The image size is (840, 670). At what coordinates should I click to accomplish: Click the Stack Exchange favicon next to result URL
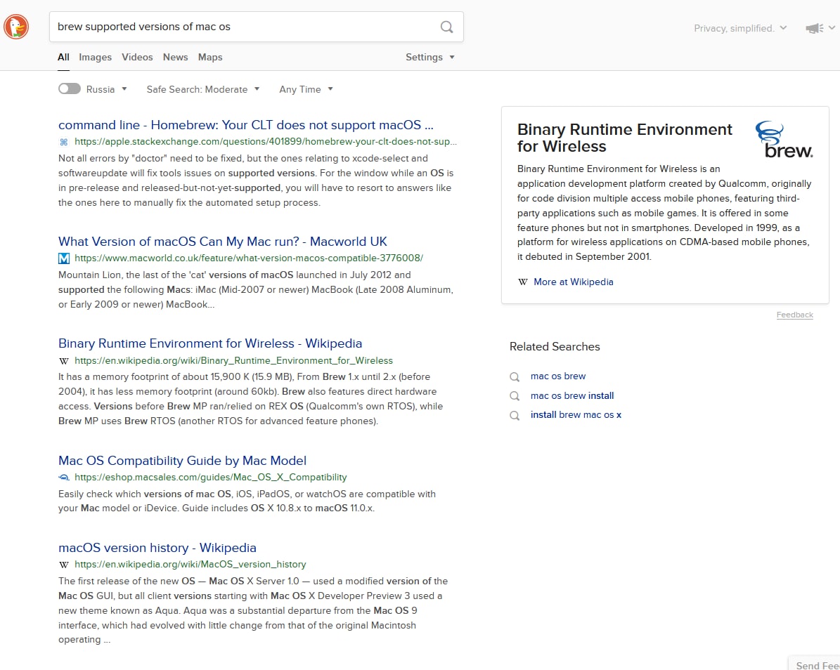[x=64, y=142]
